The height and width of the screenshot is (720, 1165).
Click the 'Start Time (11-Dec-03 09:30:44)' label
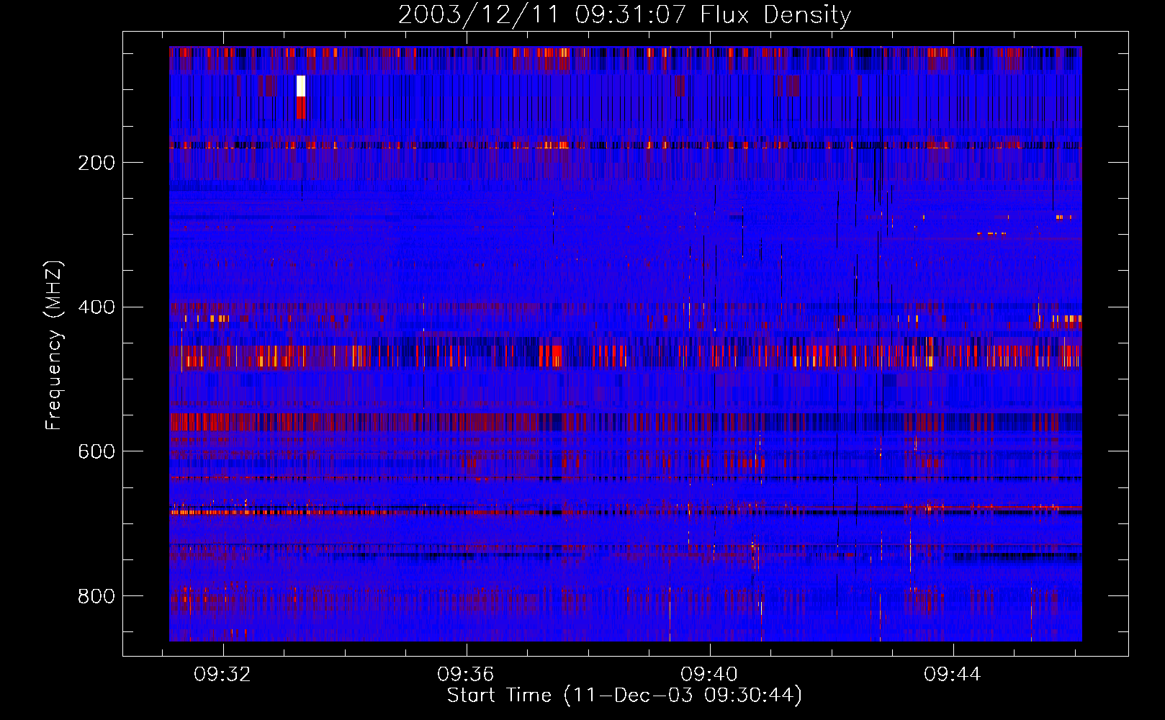[x=624, y=696]
